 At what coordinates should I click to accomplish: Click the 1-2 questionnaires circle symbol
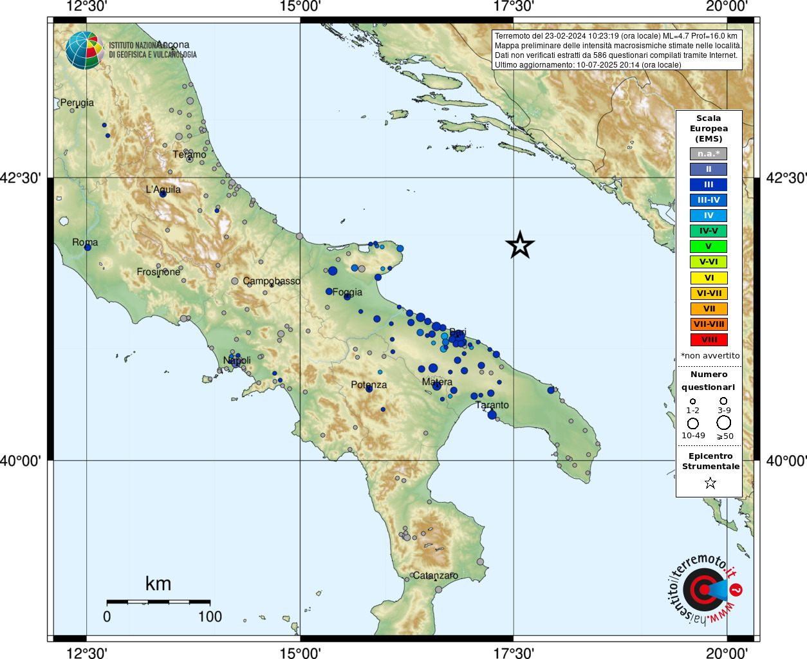point(693,401)
